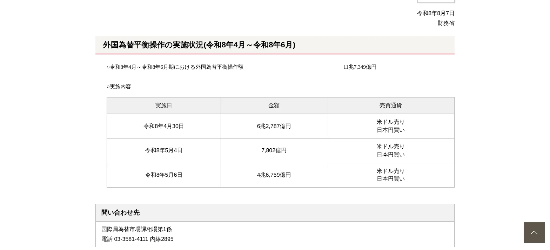Click the 外国為替平衡操作額 period description line
550x250 pixels.
click(x=175, y=67)
